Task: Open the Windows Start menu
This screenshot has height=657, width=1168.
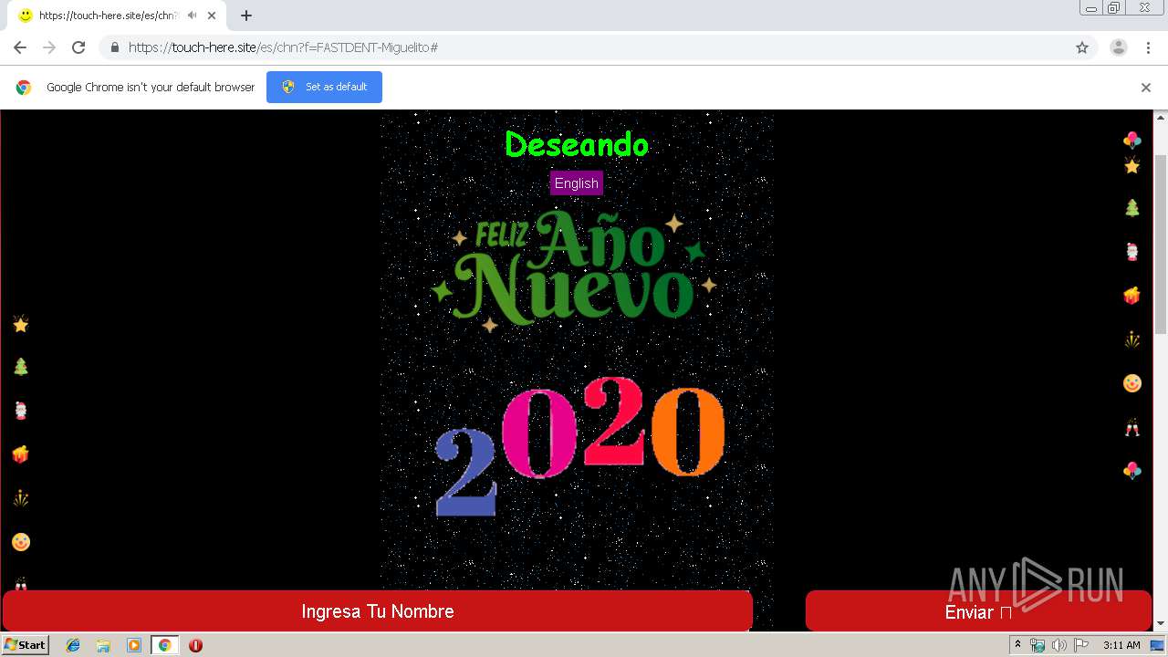Action: click(x=26, y=645)
